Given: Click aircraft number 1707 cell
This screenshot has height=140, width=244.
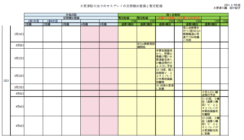Looking at the screenshot, I should 211,21.
